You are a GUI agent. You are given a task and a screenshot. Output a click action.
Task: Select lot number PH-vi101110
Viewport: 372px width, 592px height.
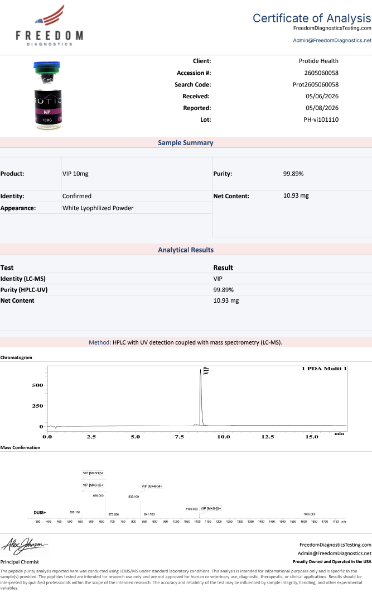coord(321,120)
